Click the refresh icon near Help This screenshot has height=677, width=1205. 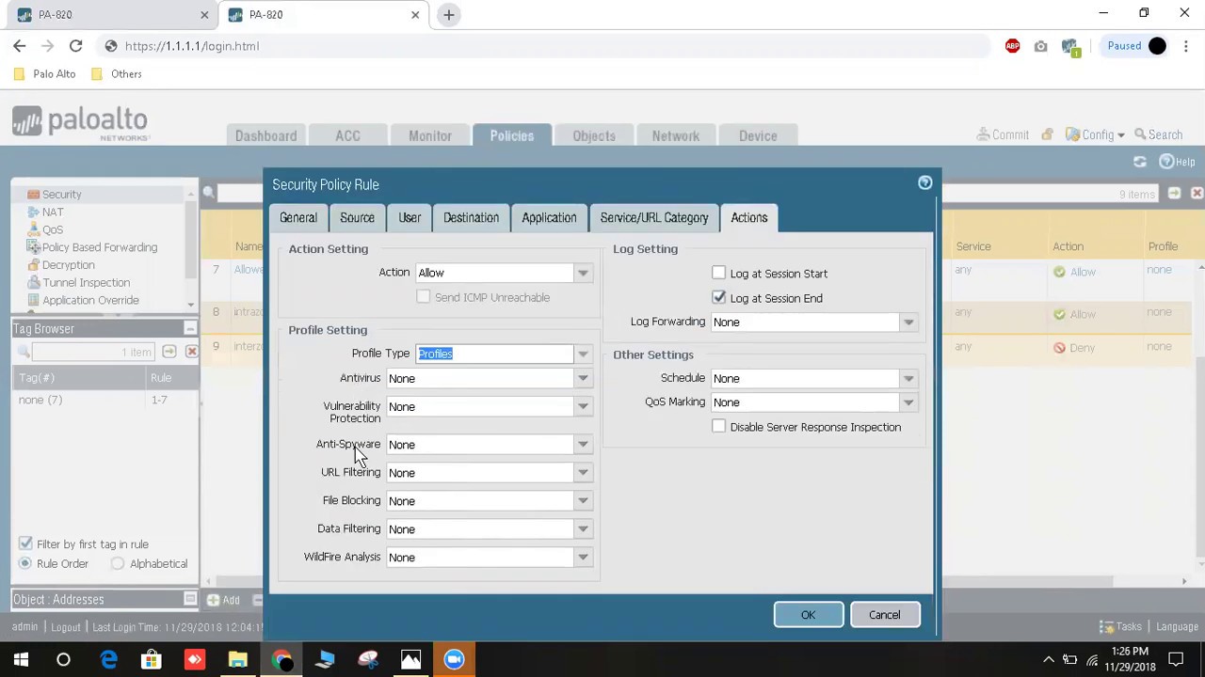(1140, 162)
